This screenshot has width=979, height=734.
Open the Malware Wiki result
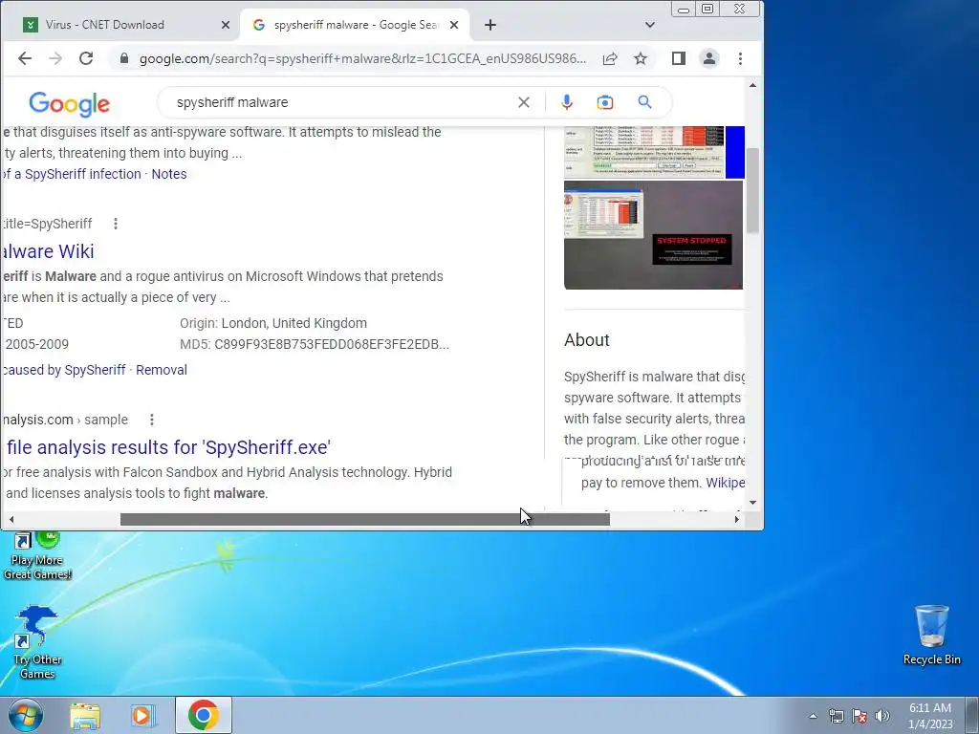(48, 251)
